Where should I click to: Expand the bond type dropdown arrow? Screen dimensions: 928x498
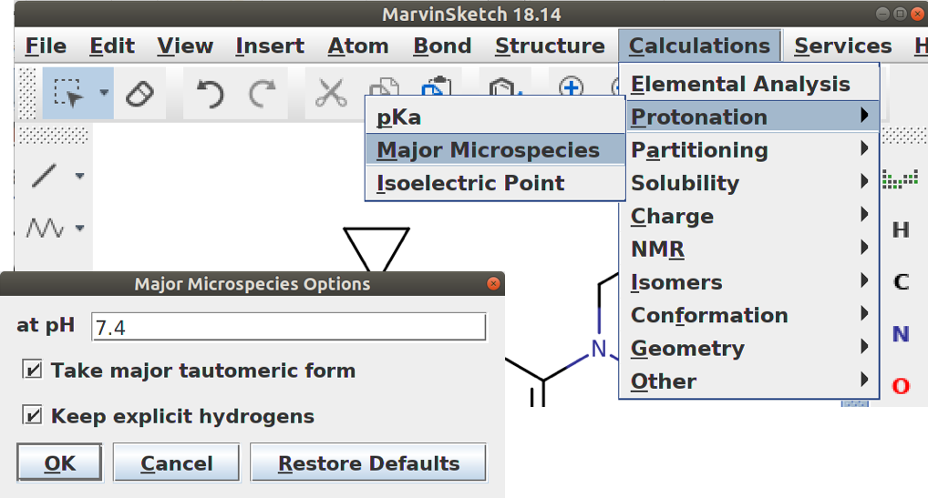[x=79, y=176]
